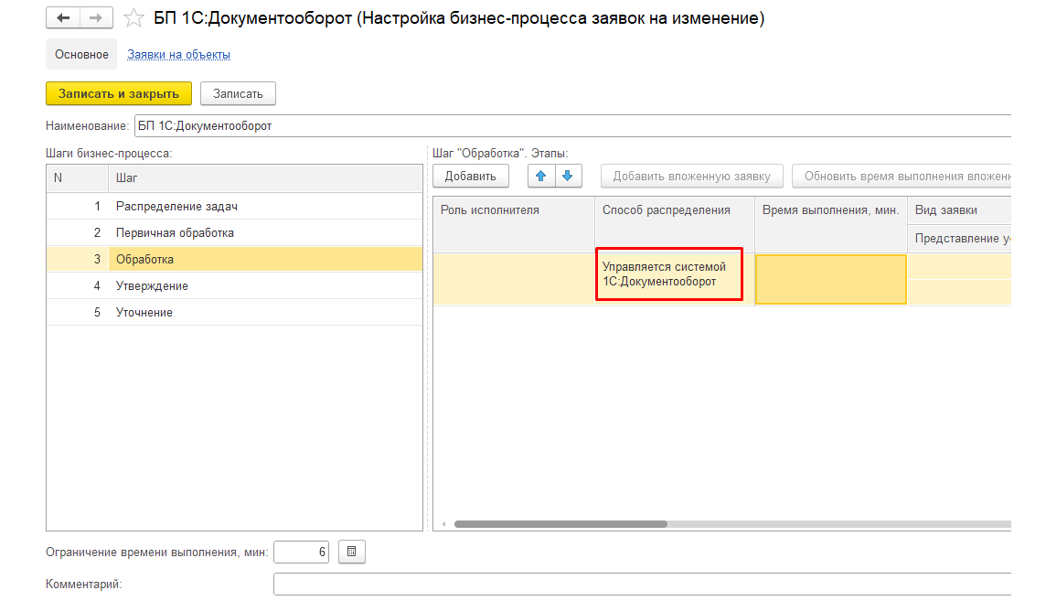1046x601 pixels.
Task: Select step 1 Распределение задач
Action: [234, 206]
